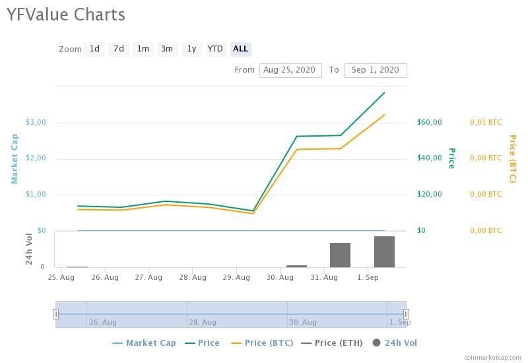
Task: Choose the 3m zoom option
Action: click(x=167, y=49)
